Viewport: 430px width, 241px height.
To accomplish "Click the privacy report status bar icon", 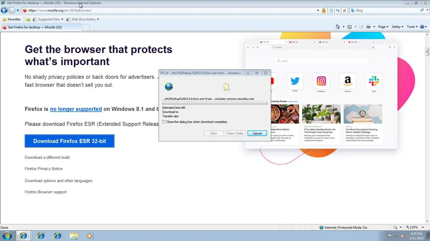I will pyautogui.click(x=395, y=228).
